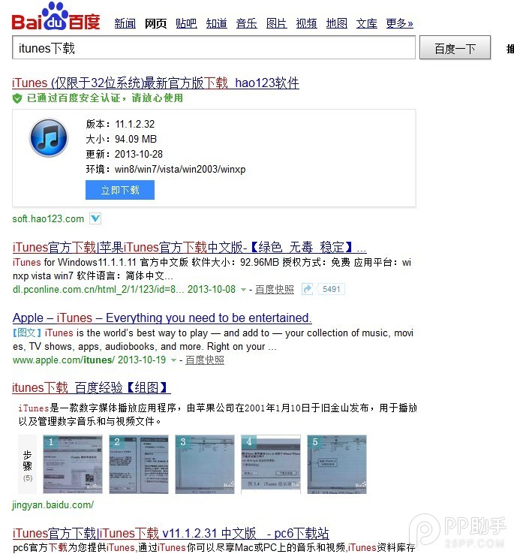Click the size text 94.09 MB
The height and width of the screenshot is (554, 514).
click(136, 139)
